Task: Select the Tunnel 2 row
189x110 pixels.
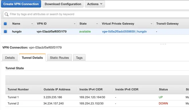Action: click(97, 103)
